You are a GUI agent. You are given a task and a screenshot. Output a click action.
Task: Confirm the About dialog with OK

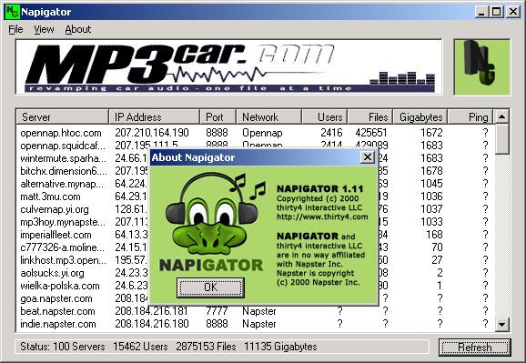(210, 287)
